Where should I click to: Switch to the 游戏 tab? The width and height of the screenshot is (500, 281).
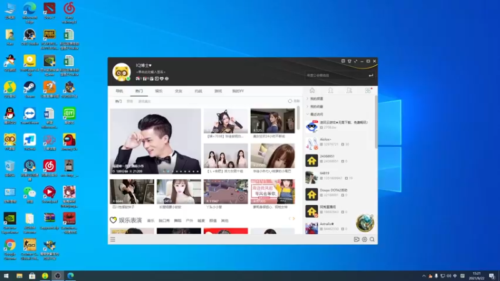pyautogui.click(x=218, y=91)
